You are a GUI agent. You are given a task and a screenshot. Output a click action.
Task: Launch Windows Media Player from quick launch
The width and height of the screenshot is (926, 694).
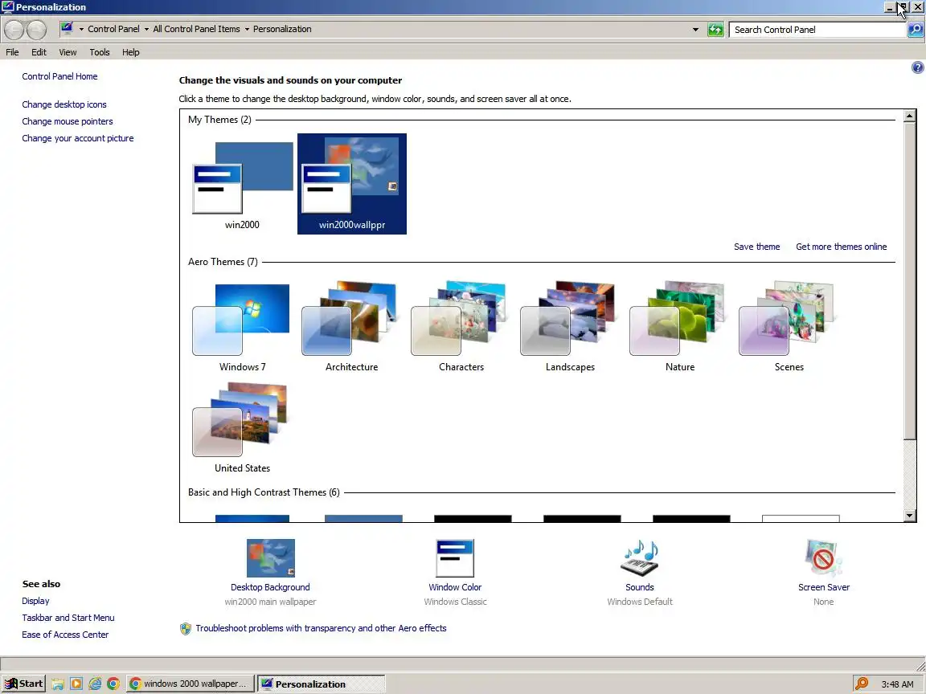tap(76, 684)
